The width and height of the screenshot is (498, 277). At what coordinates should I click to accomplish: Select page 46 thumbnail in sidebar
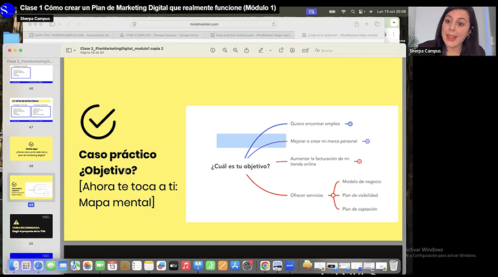pos(31,74)
